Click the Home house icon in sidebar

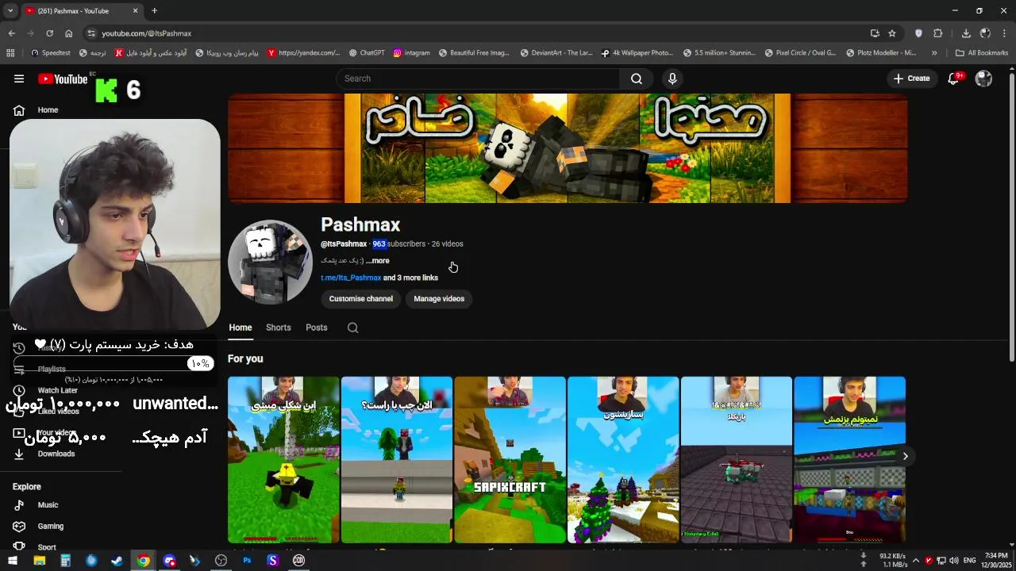tap(19, 110)
